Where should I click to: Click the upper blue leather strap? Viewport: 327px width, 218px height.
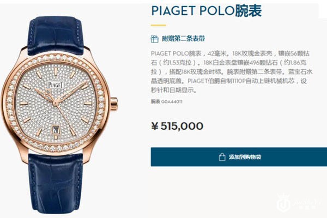tap(56, 35)
